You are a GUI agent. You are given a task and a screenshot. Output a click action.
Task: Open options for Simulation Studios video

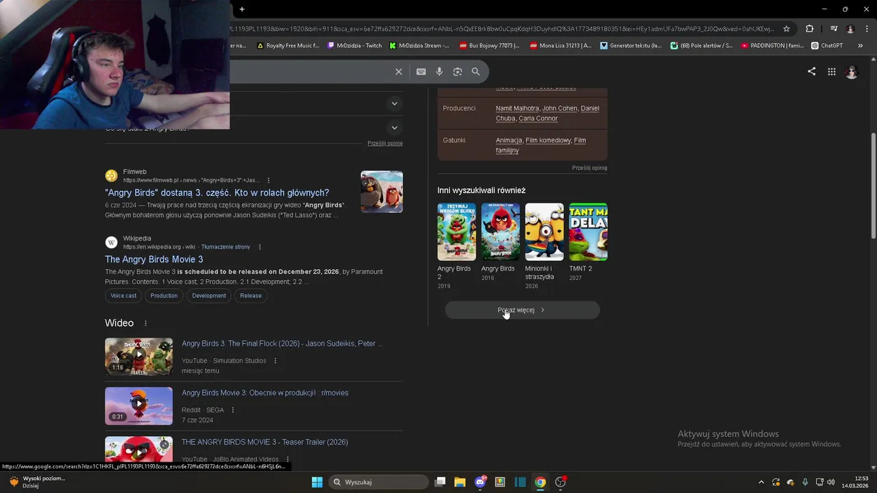click(x=275, y=361)
